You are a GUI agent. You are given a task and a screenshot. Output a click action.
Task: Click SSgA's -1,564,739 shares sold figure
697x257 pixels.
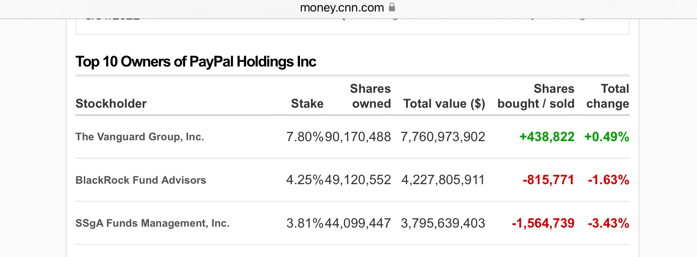click(543, 223)
